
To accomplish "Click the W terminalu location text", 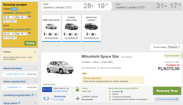I will pyautogui.click(x=87, y=100).
